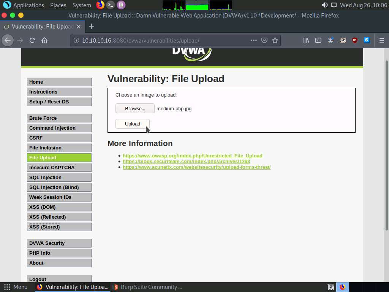Click the volume icon in the system tray
Screen dimensions: 389x292
[324, 5]
